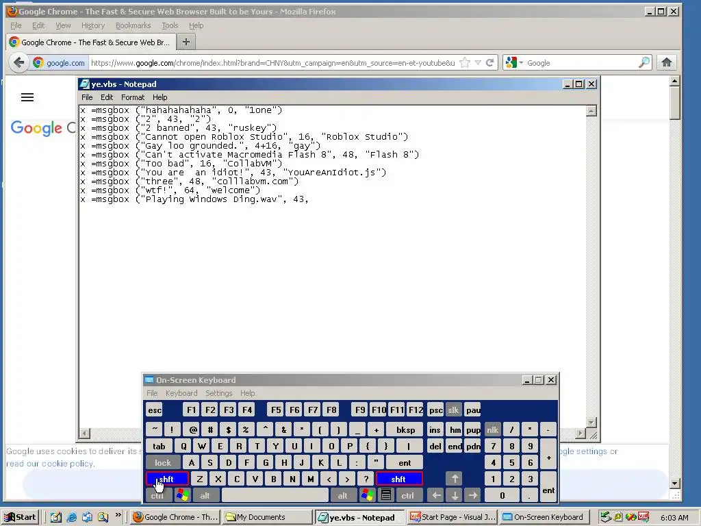Click the context menu key on On-Screen Keyboard
Viewport: 701px width, 526px height.
point(386,495)
